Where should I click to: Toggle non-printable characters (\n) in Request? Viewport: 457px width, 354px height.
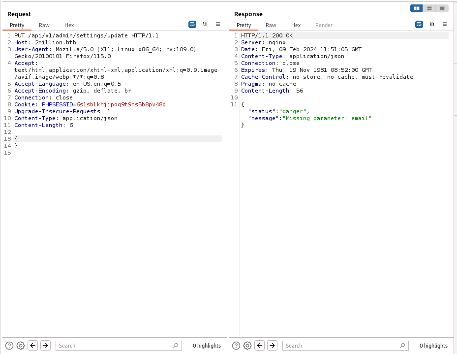pyautogui.click(x=205, y=24)
